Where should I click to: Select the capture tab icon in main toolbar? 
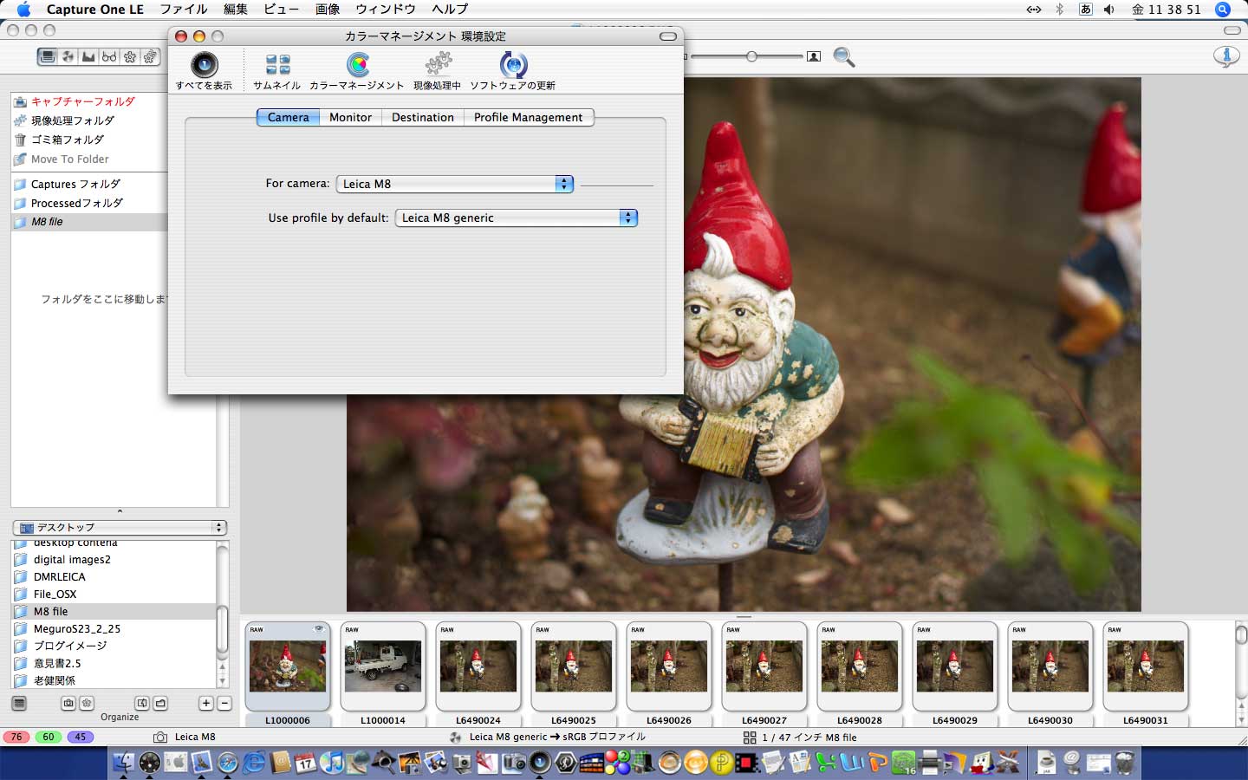(x=48, y=56)
